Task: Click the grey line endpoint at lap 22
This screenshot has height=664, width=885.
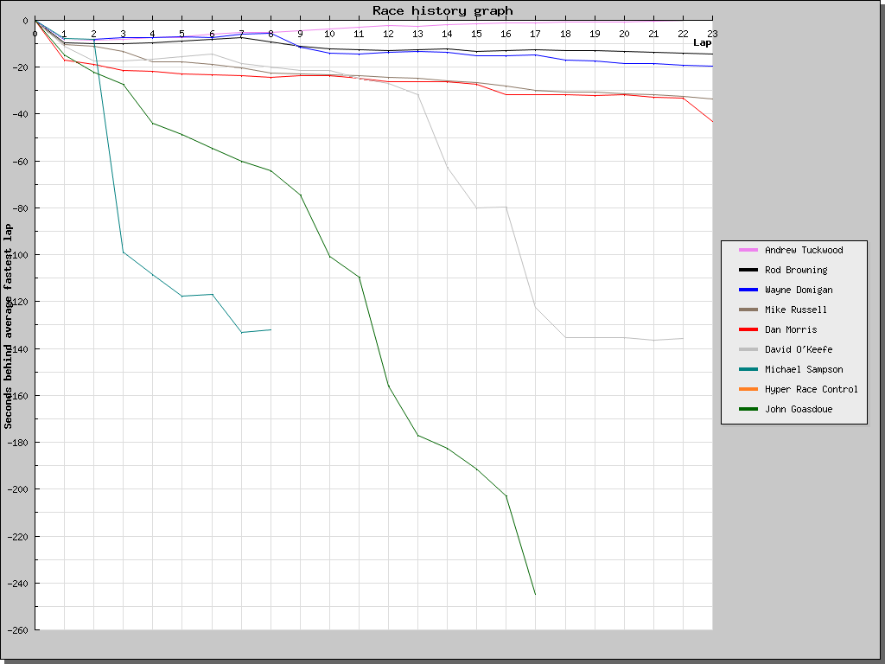Action: (683, 338)
